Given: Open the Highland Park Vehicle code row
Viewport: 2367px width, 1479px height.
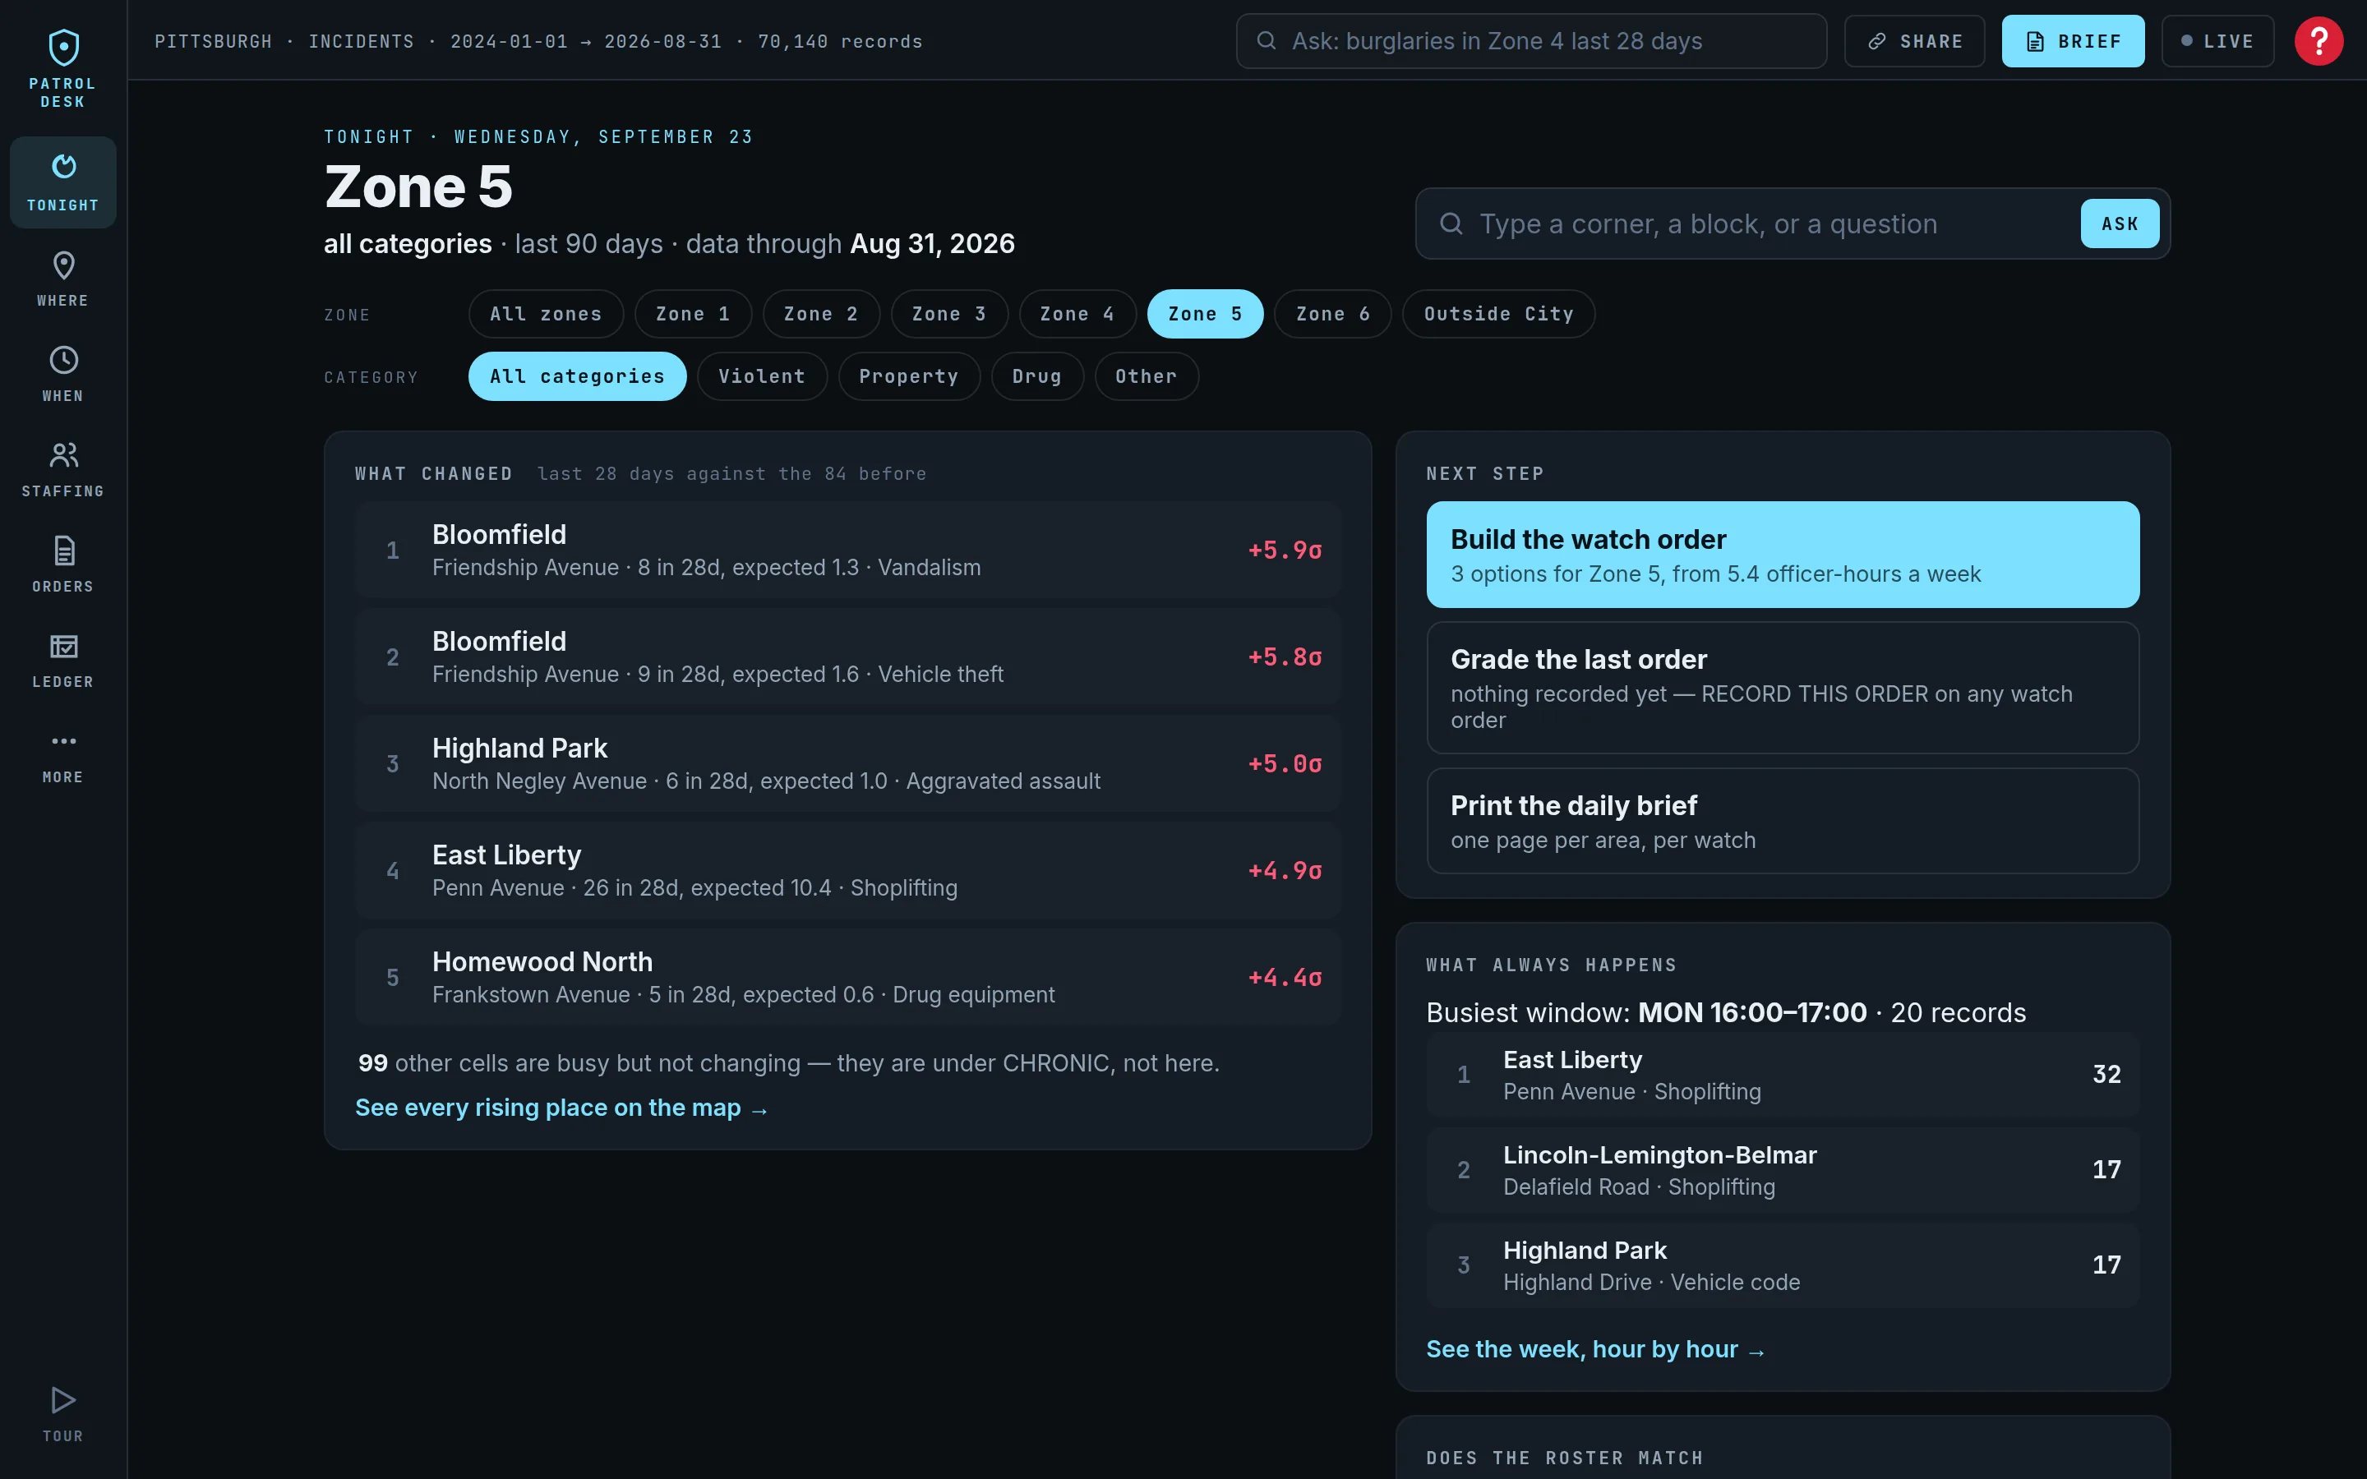Looking at the screenshot, I should pos(1782,1265).
